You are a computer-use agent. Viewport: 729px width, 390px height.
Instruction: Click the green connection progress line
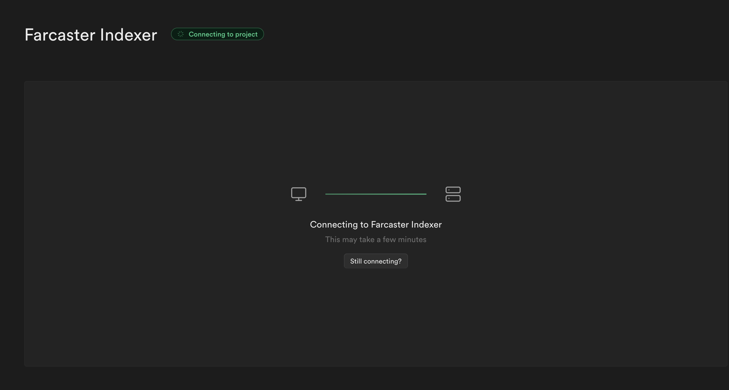point(376,194)
